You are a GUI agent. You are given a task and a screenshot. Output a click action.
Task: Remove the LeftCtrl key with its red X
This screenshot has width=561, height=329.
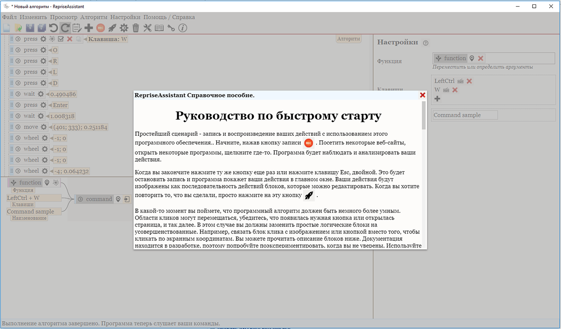(469, 81)
